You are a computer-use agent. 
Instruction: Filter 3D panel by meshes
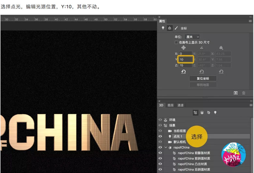[202, 112]
